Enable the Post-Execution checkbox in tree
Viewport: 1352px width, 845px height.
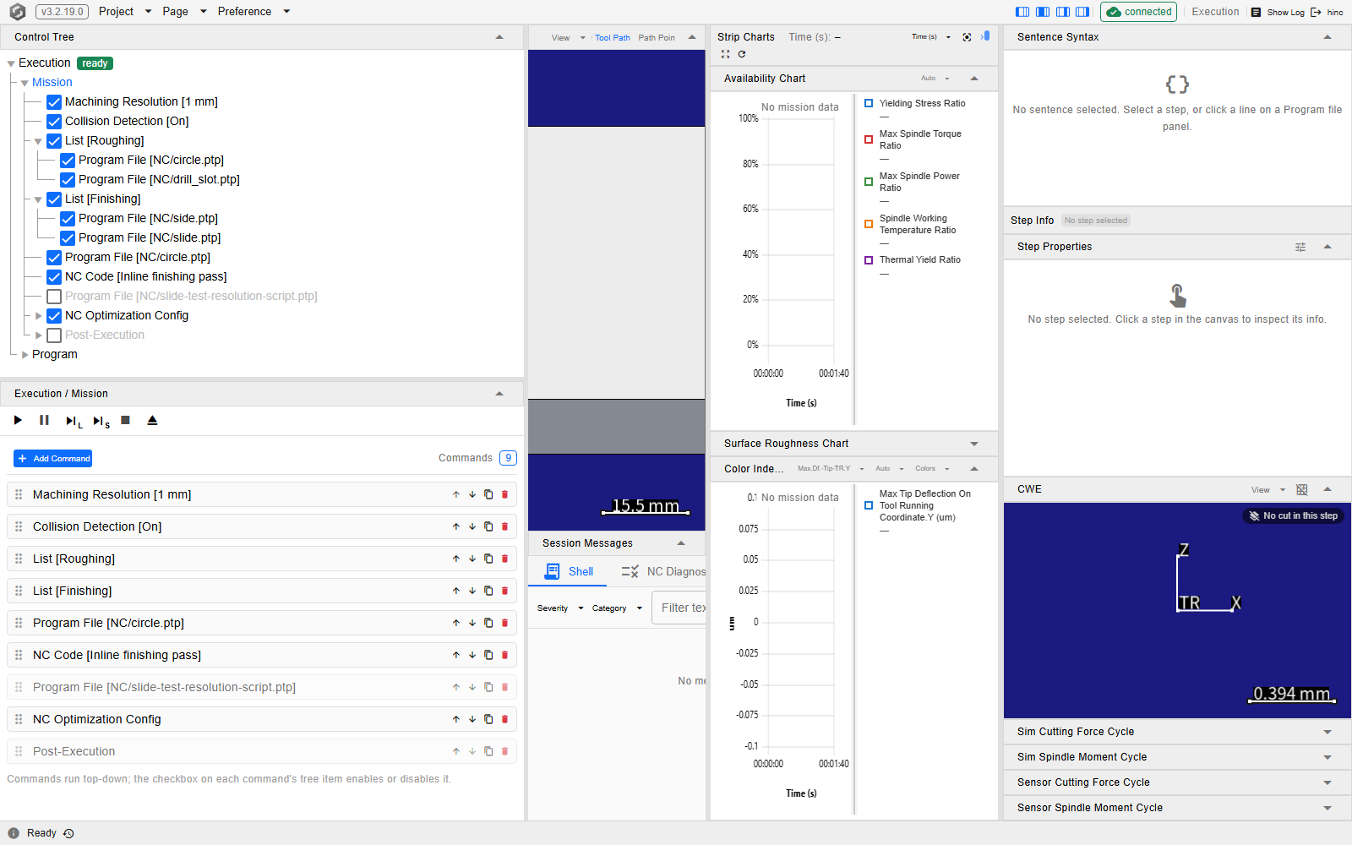(54, 335)
